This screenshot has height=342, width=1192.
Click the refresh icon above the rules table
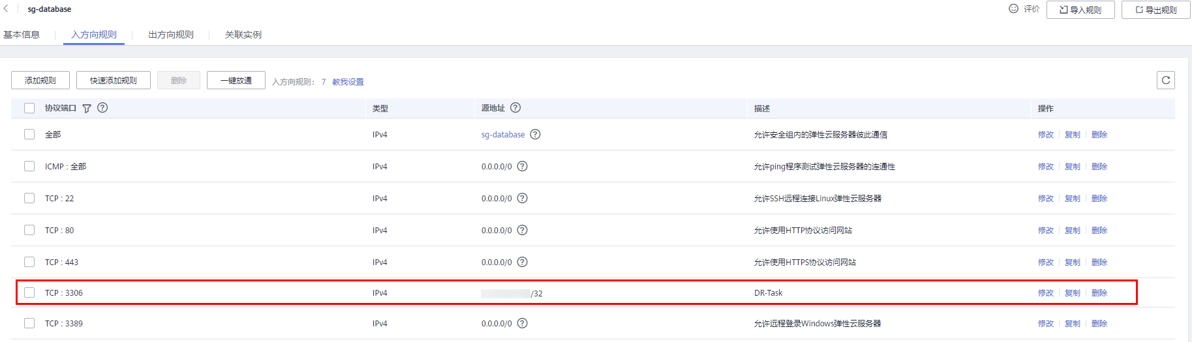[1166, 80]
